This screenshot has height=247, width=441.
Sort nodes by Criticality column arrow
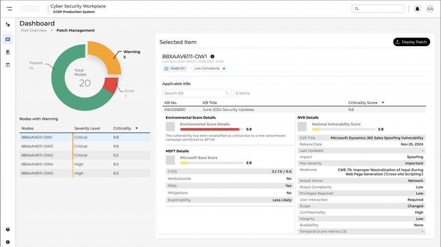pos(137,128)
